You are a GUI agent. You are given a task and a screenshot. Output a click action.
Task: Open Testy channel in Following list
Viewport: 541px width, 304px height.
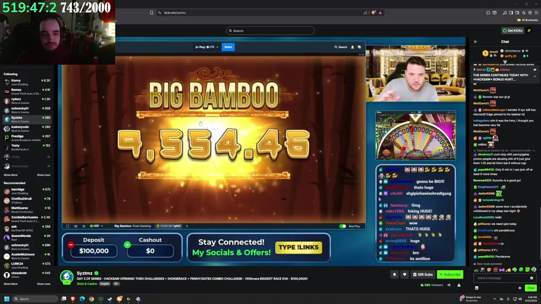pos(27,147)
